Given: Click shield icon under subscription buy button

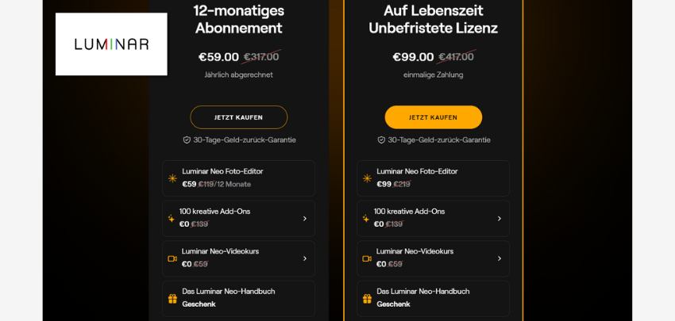Looking at the screenshot, I should (x=187, y=139).
